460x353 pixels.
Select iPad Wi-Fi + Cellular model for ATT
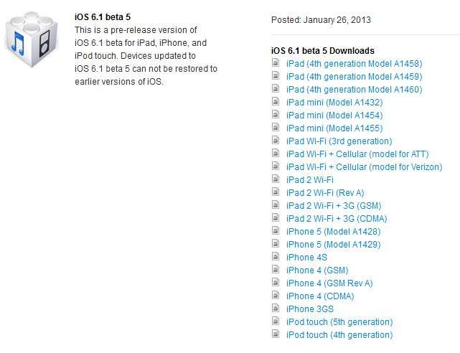click(x=357, y=154)
